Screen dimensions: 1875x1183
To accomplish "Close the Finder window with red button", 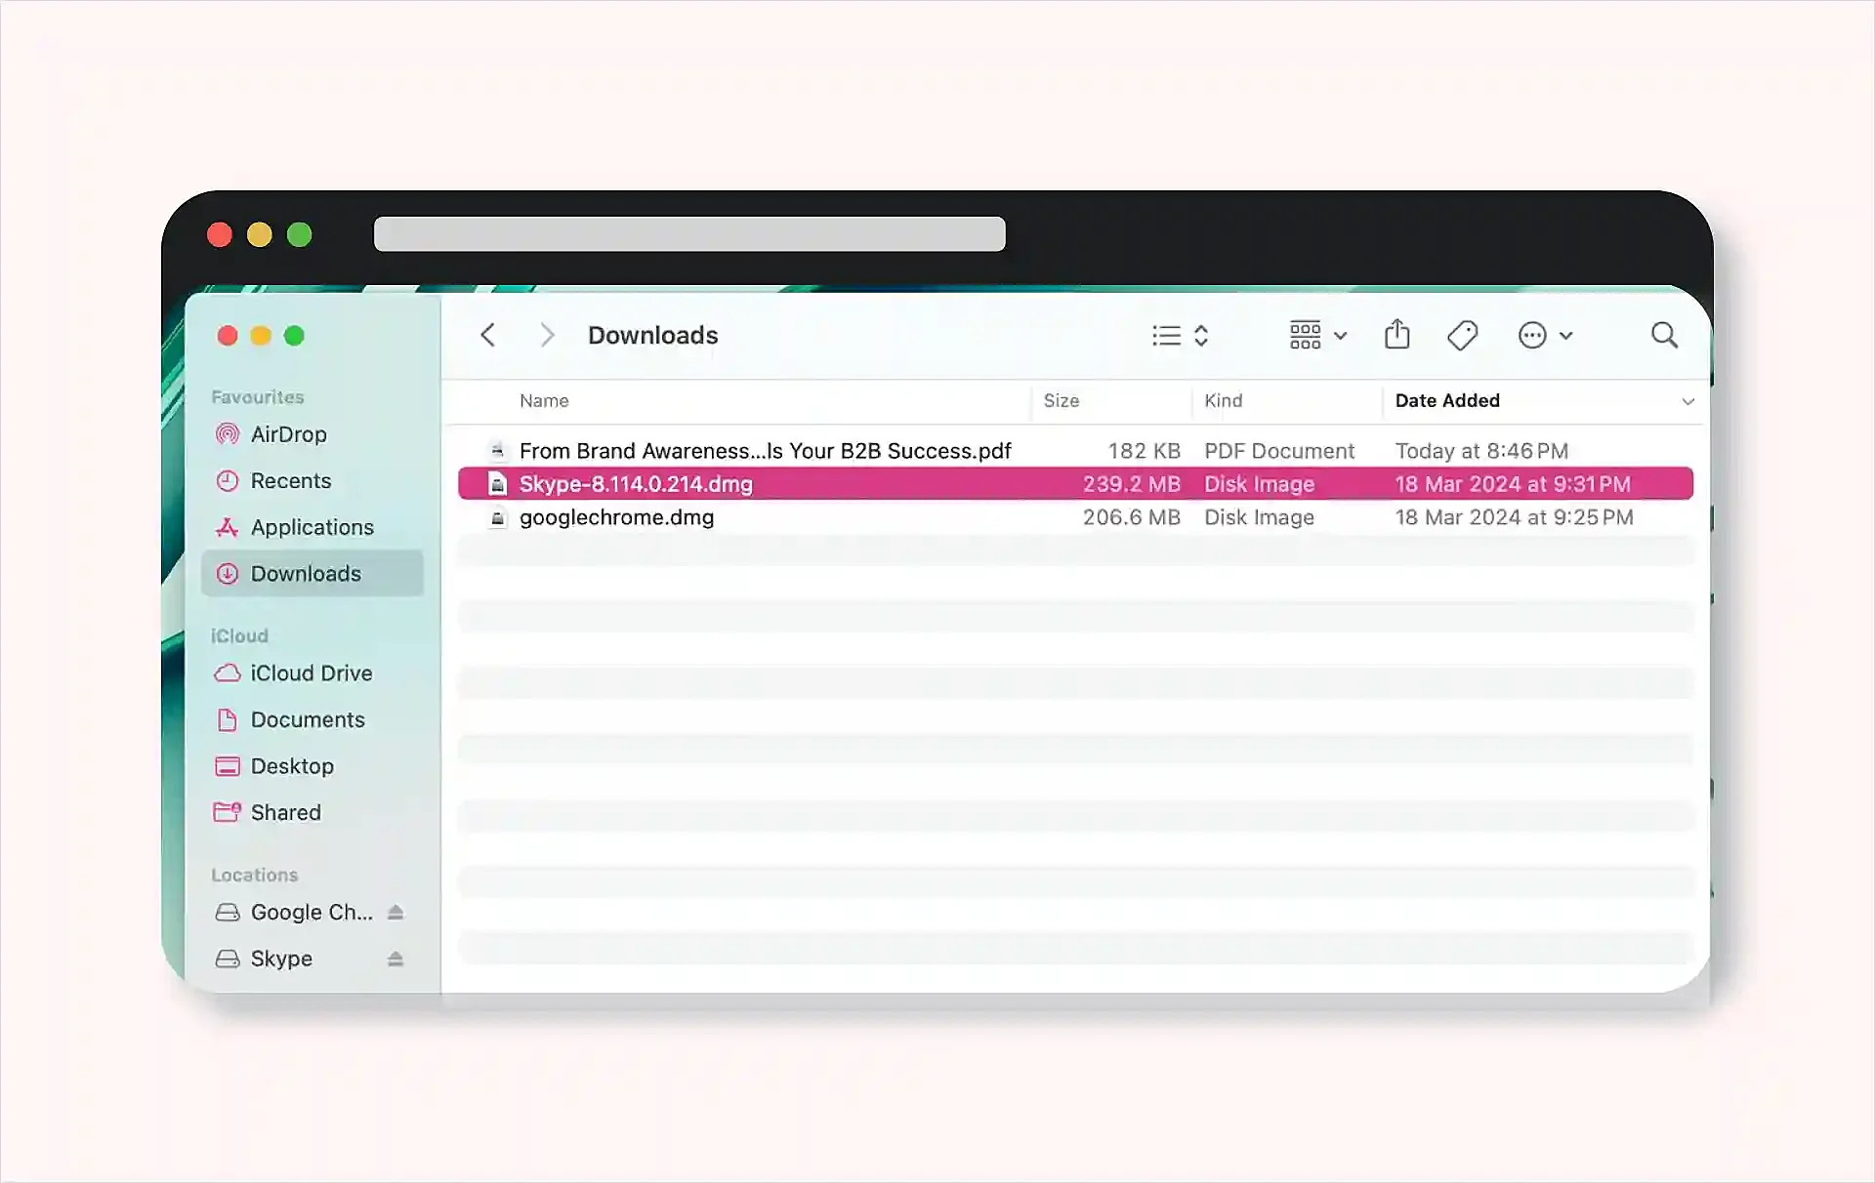I will click(228, 336).
